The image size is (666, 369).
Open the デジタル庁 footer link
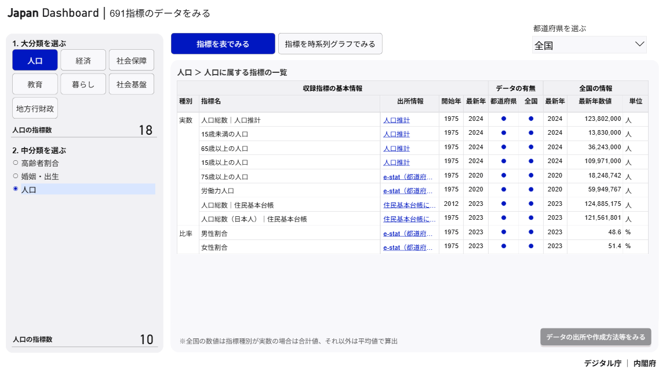pyautogui.click(x=603, y=363)
